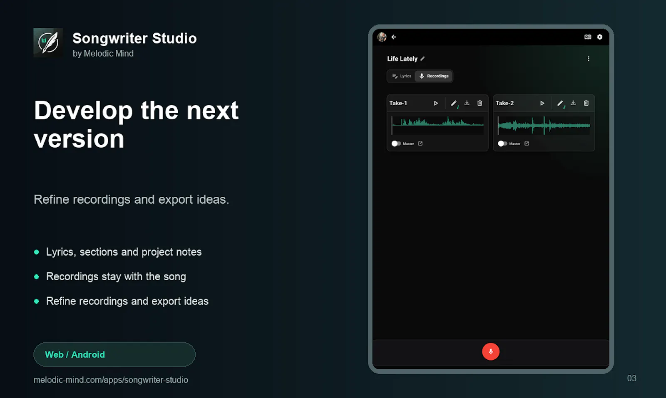Viewport: 666px width, 398px height.
Task: Click the Web / Android pill button
Action: coord(114,354)
